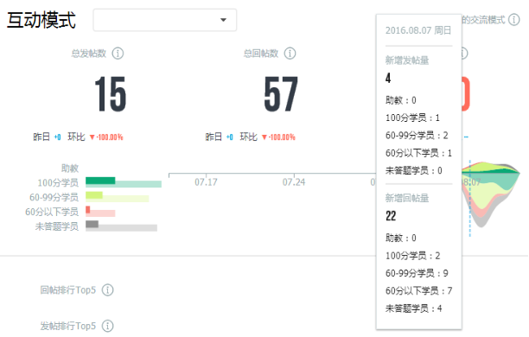Click the 发帖排行Top5 label
This screenshot has height=337, width=529.
click(67, 327)
